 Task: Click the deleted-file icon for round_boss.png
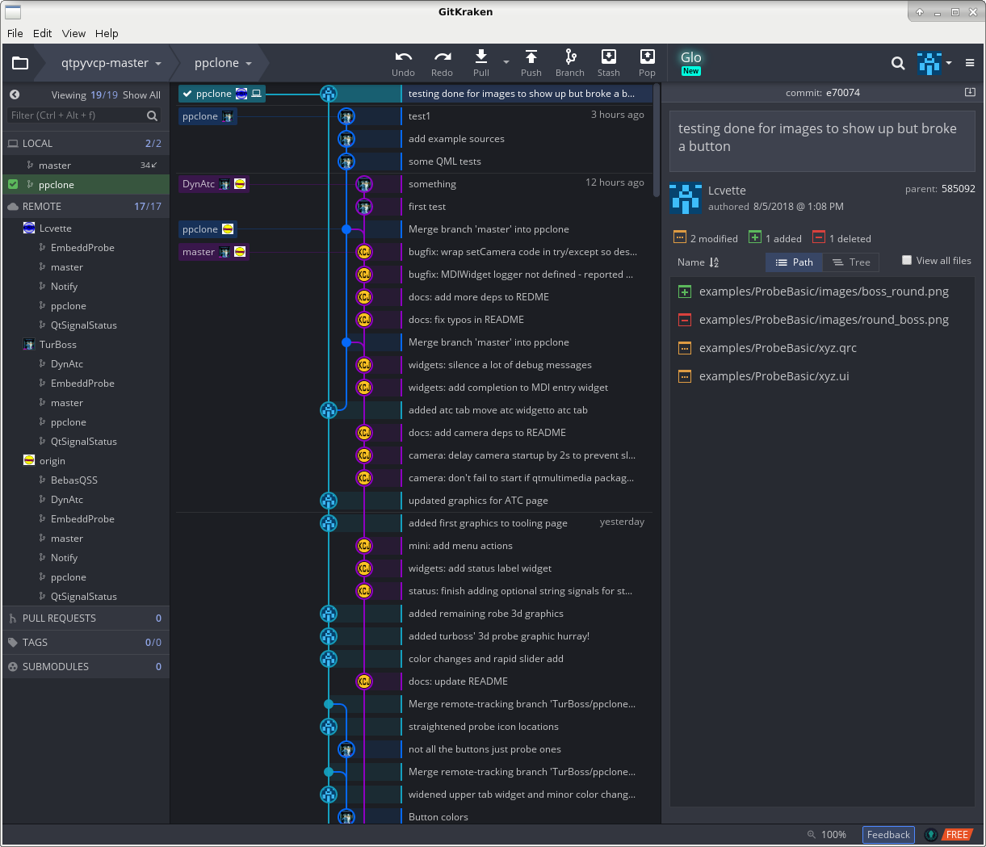click(x=685, y=320)
